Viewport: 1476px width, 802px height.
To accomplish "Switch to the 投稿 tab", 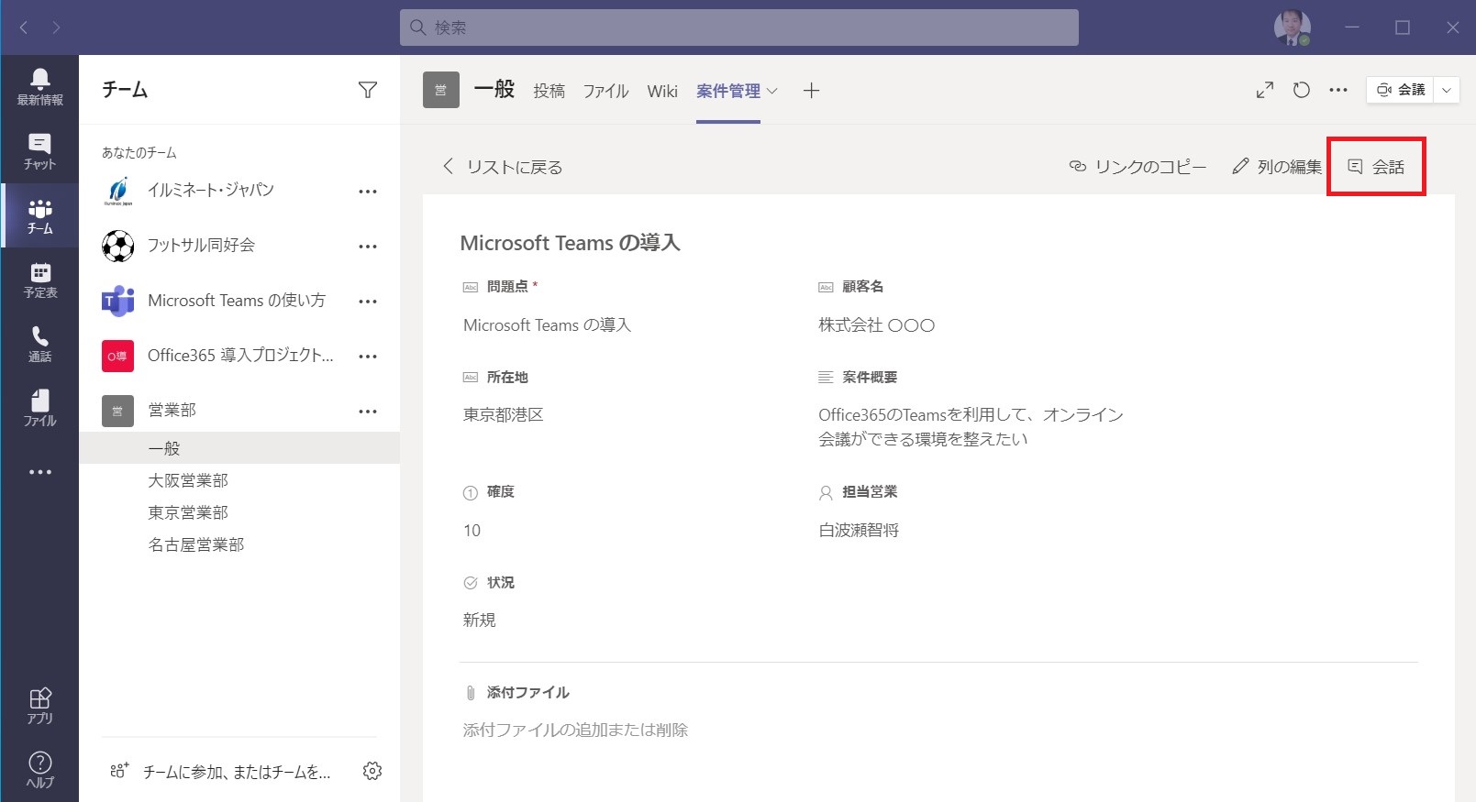I will [549, 91].
